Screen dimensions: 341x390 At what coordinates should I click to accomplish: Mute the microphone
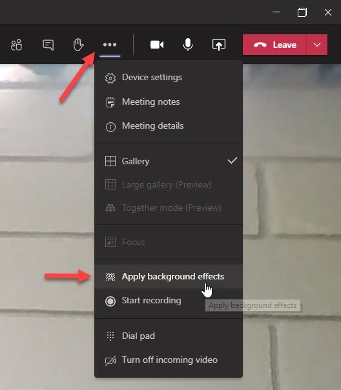tap(188, 45)
